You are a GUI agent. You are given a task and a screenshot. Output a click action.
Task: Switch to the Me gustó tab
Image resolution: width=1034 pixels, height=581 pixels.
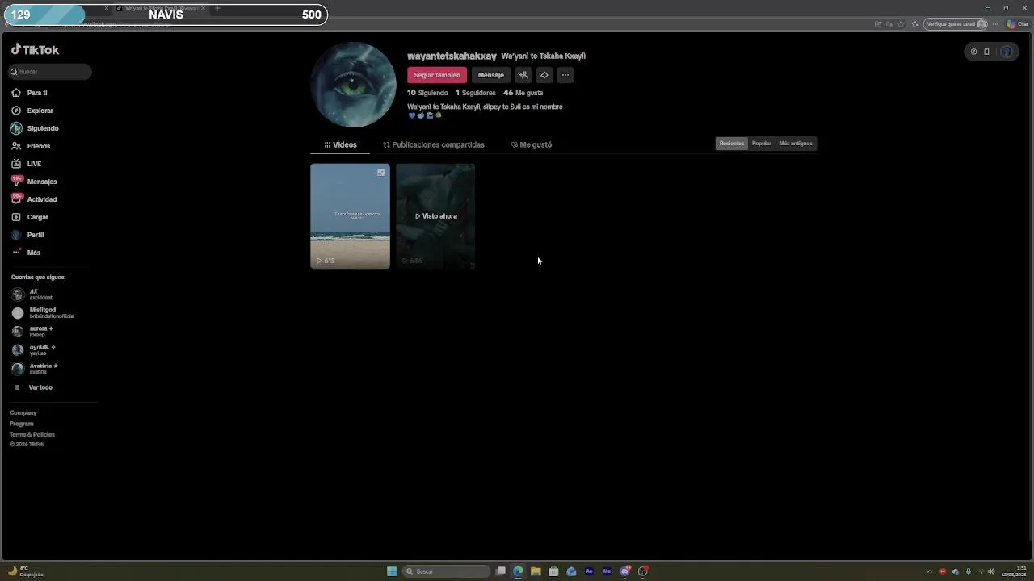[532, 145]
